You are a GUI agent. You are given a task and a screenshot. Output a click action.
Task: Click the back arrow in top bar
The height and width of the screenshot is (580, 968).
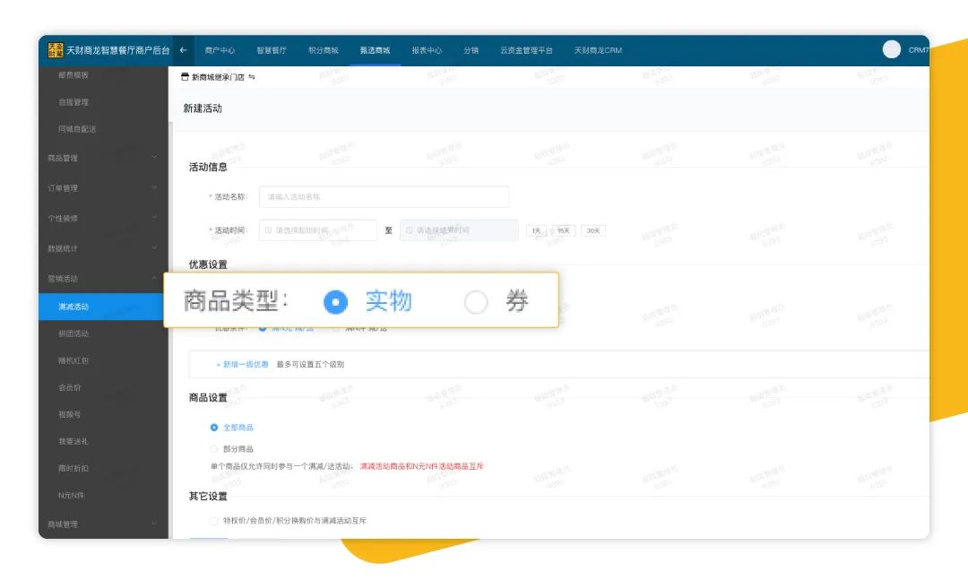point(183,50)
